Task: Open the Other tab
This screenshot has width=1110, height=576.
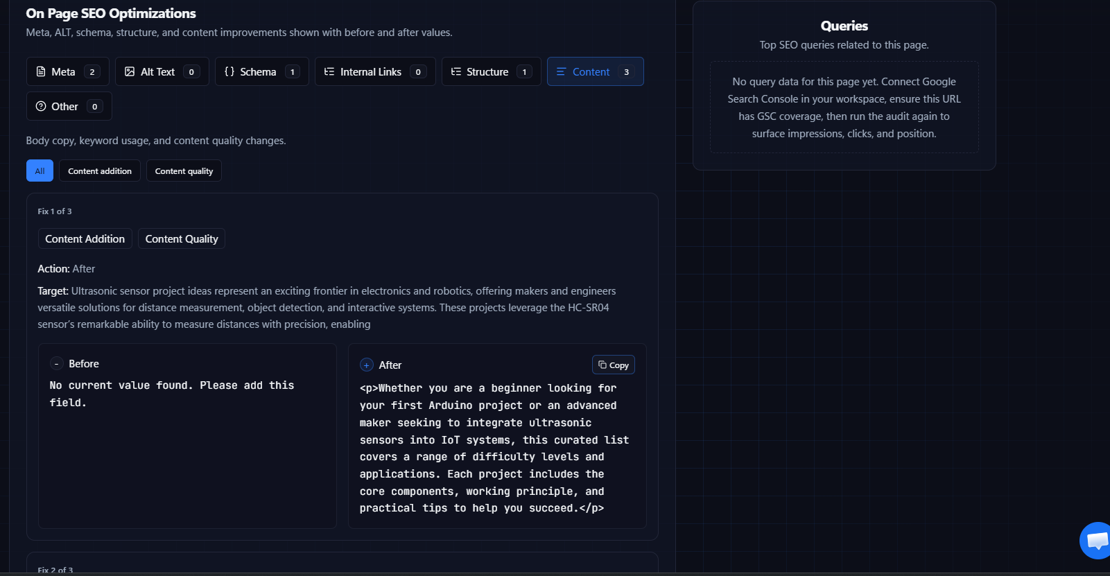Action: click(x=69, y=106)
